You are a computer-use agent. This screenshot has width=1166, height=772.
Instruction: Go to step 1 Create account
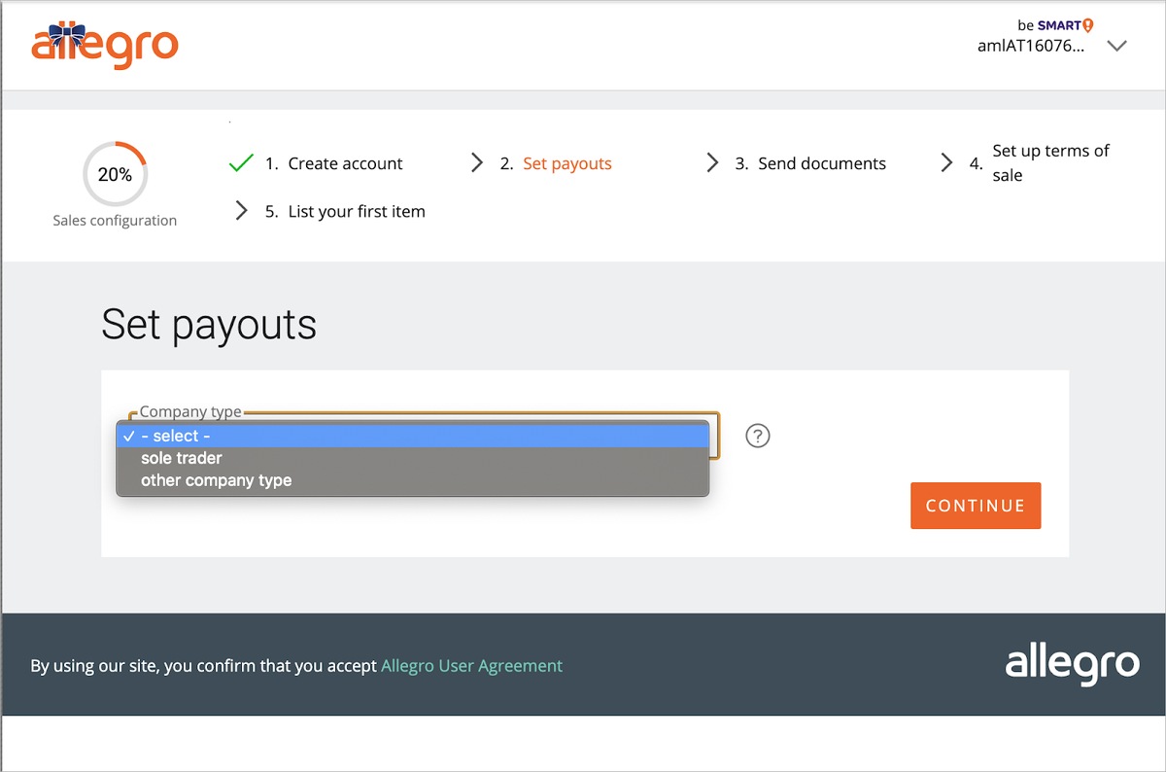(345, 163)
